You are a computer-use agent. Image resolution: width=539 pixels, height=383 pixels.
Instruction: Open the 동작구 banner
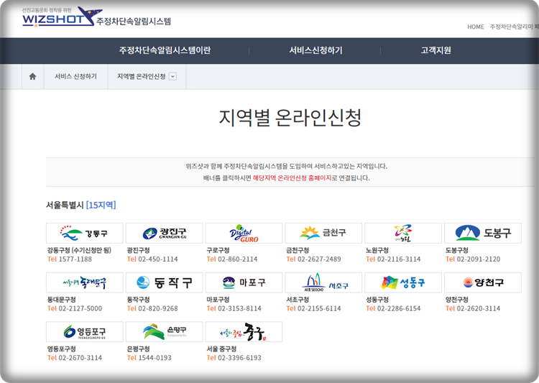[165, 282]
